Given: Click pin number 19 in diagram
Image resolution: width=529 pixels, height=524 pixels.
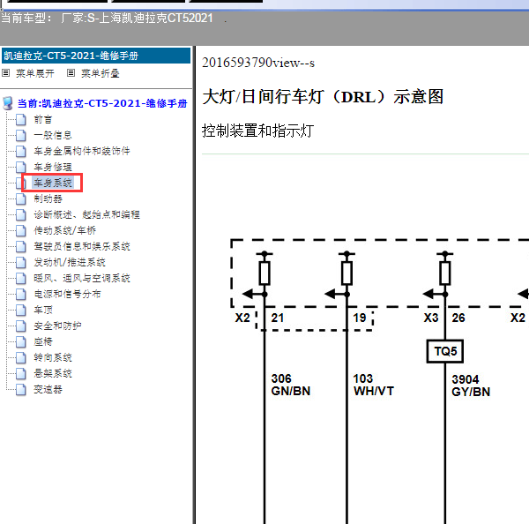Looking at the screenshot, I should [x=360, y=318].
